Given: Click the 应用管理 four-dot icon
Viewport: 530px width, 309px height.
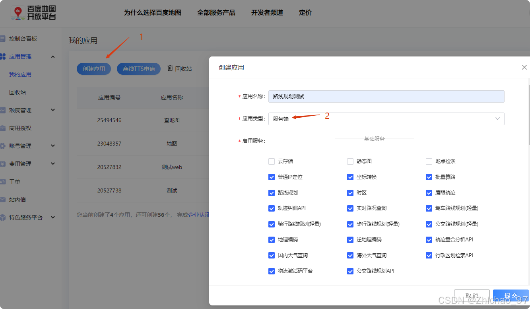Looking at the screenshot, I should click(x=3, y=56).
